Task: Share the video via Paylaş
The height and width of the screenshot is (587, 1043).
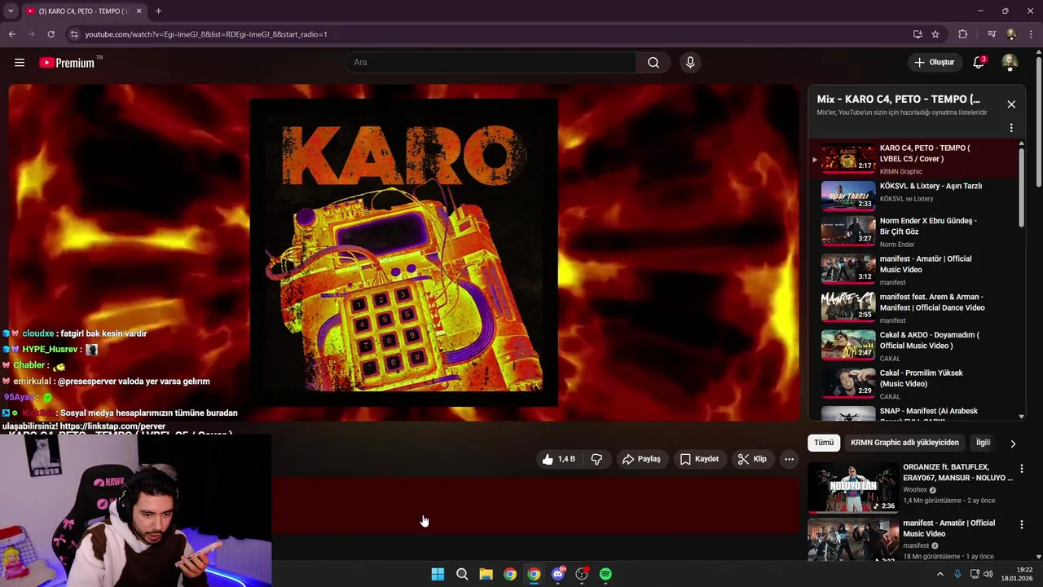Action: (641, 459)
